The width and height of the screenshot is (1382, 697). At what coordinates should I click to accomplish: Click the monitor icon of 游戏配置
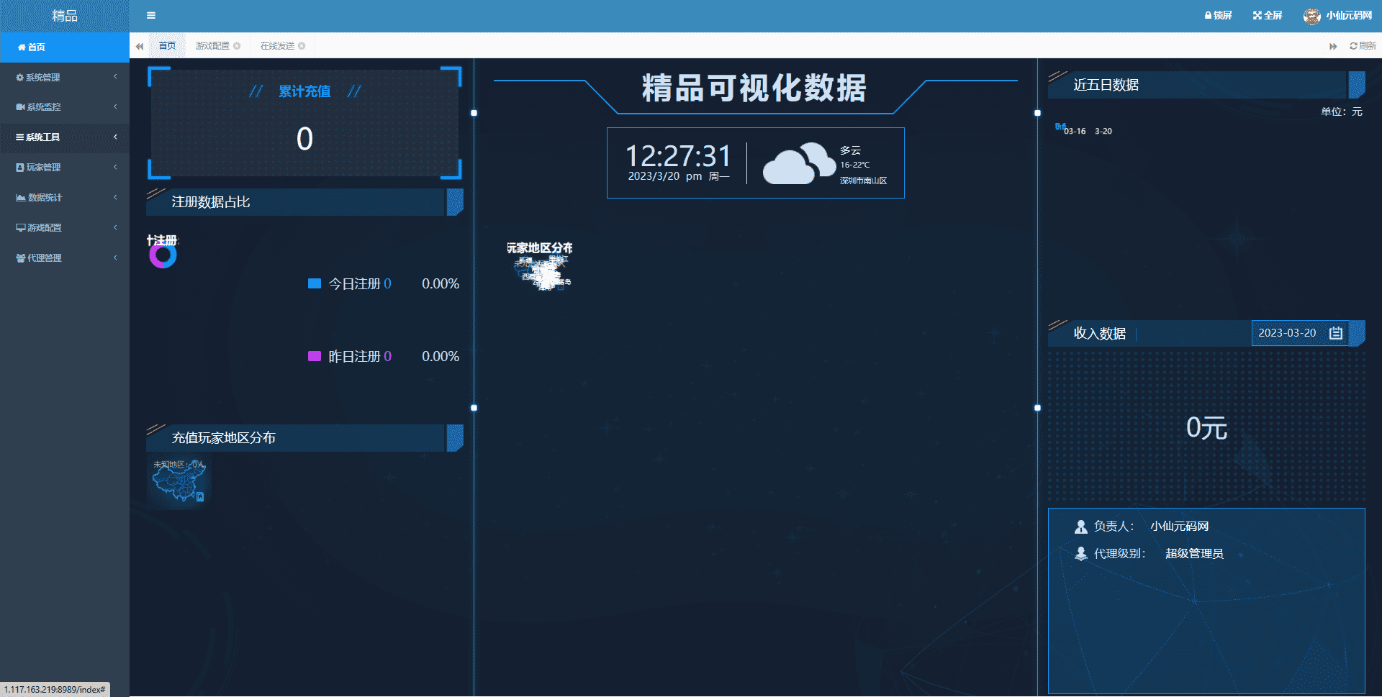[x=21, y=228]
